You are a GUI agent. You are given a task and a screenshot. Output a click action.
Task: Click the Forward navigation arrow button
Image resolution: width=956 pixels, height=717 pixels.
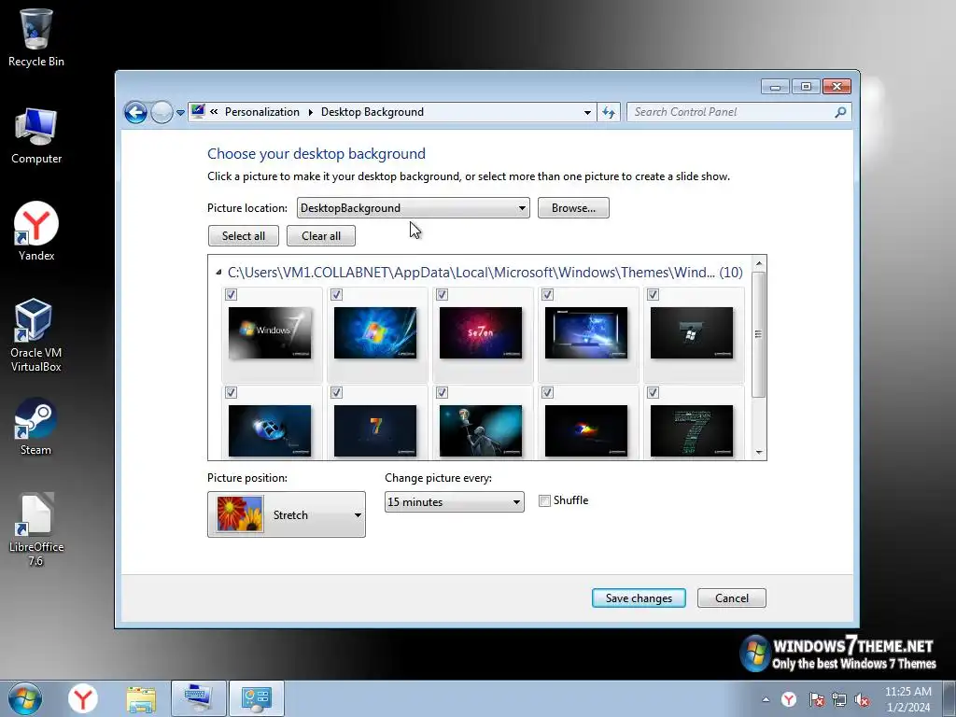click(x=162, y=112)
